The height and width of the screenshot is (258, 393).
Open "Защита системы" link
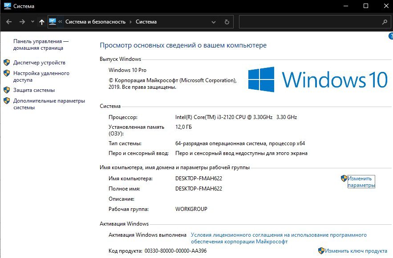tap(34, 90)
